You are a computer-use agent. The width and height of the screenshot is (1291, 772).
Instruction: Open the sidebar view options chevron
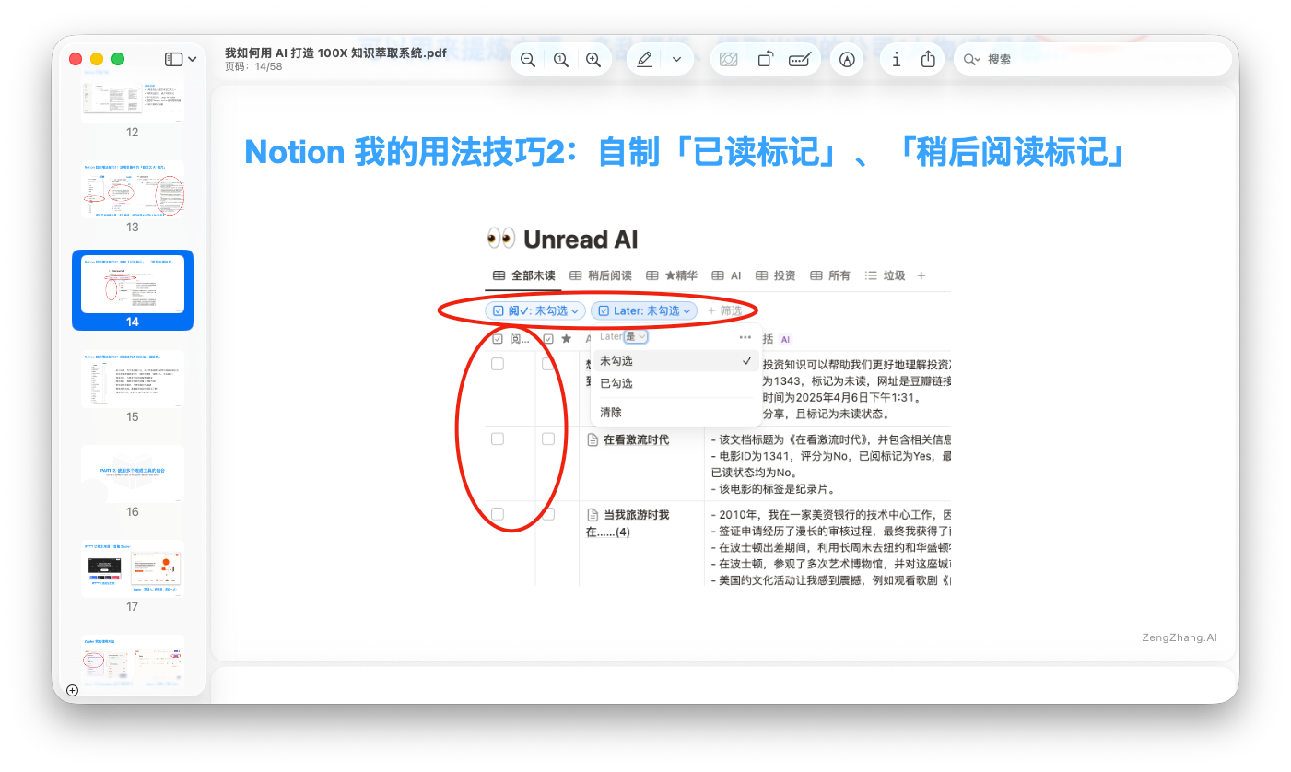[x=193, y=59]
